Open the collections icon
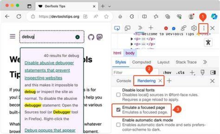This screenshot has width=220, height=134. [x=167, y=16]
